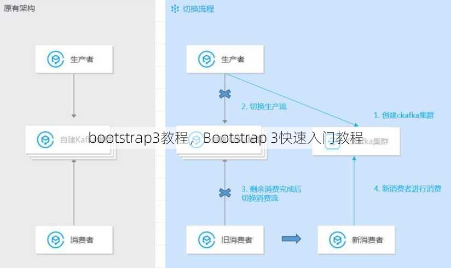Click the step text 2. 切换生产流

coord(264,107)
